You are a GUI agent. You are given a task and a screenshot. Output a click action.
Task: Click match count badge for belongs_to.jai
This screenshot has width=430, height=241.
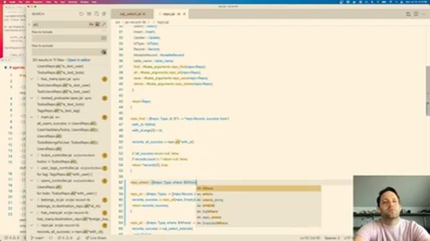pos(105,200)
